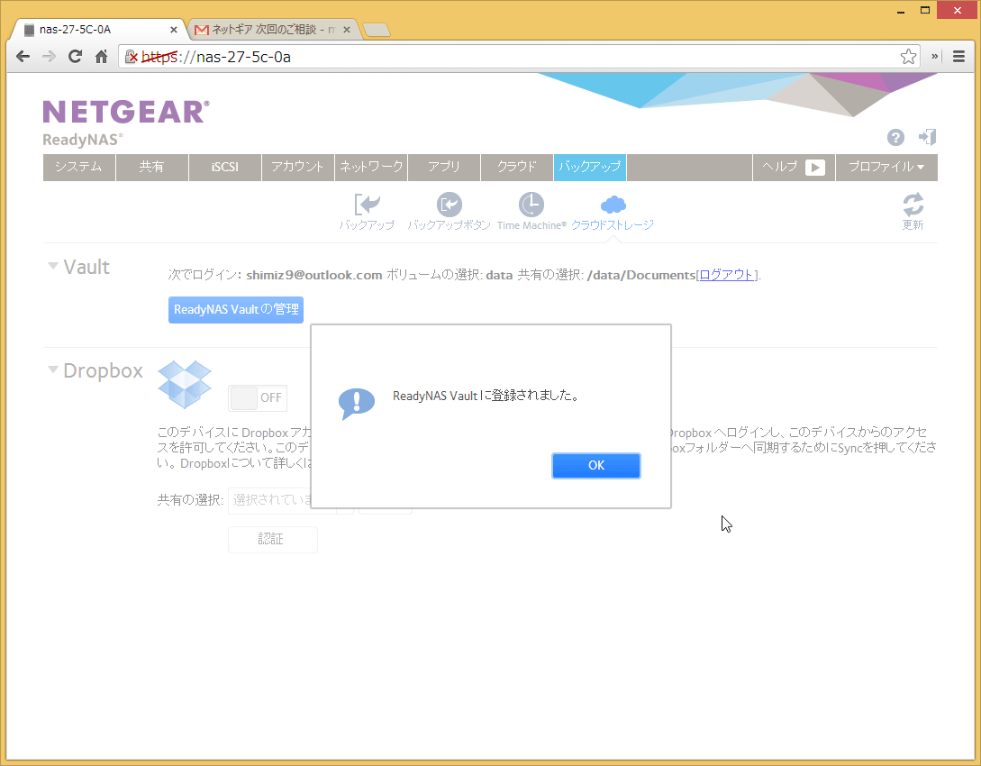Select the Time Machine clock icon
981x766 pixels.
[531, 205]
